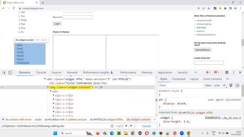The height and width of the screenshot is (137, 244).
Task: Go to next search match arrow
Action: pos(131,126)
